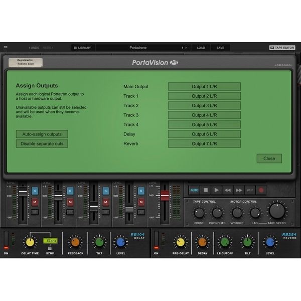Click the SAVE button
The width and height of the screenshot is (301, 301).
pyautogui.click(x=220, y=48)
